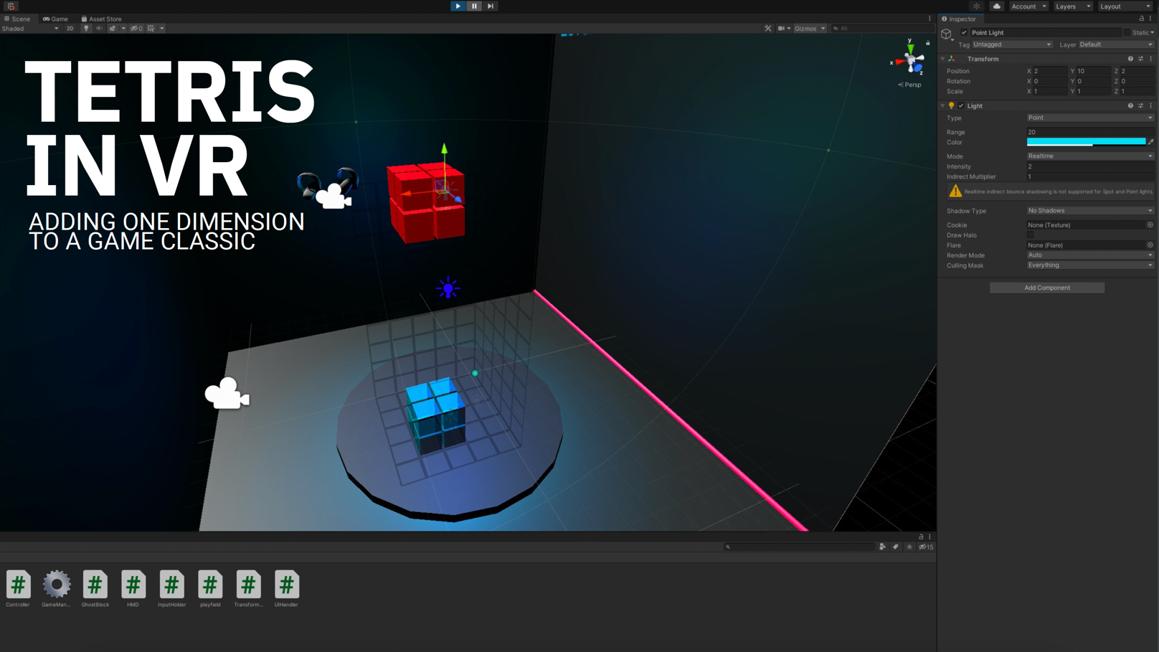The width and height of the screenshot is (1159, 652).
Task: Open the Account dropdown
Action: (x=1028, y=6)
